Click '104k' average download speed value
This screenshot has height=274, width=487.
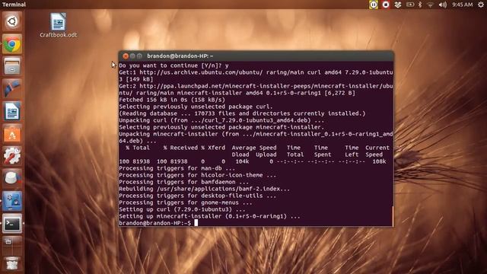click(x=242, y=161)
